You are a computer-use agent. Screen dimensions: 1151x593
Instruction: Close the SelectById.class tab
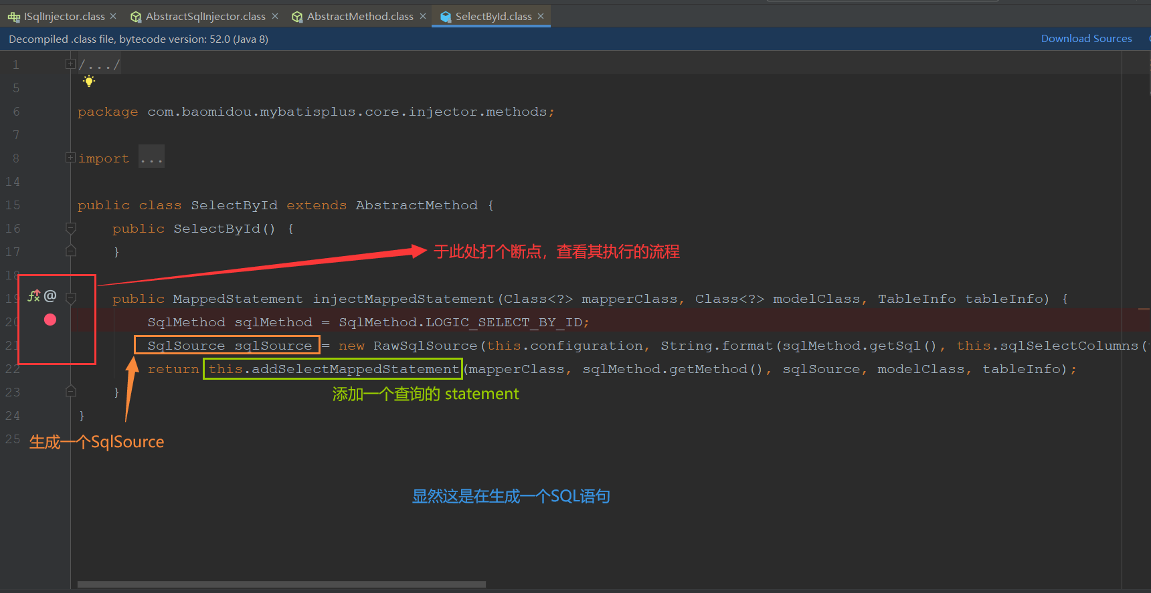pos(541,16)
